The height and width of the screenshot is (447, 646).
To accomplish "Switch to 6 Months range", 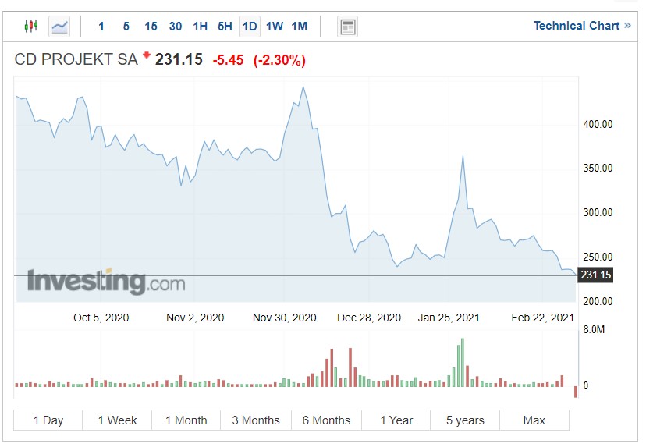I will [x=326, y=420].
